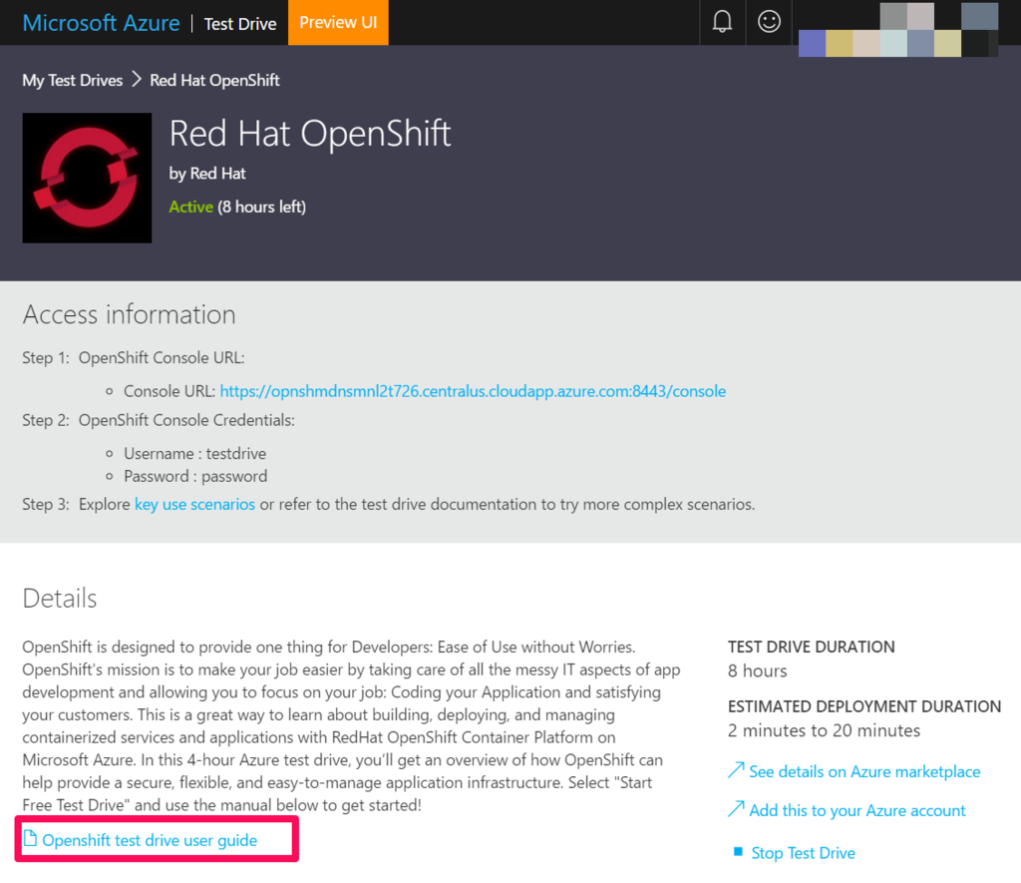Click arrow icon beside Add to Azure account
Image resolution: width=1021 pixels, height=883 pixels.
click(x=736, y=809)
